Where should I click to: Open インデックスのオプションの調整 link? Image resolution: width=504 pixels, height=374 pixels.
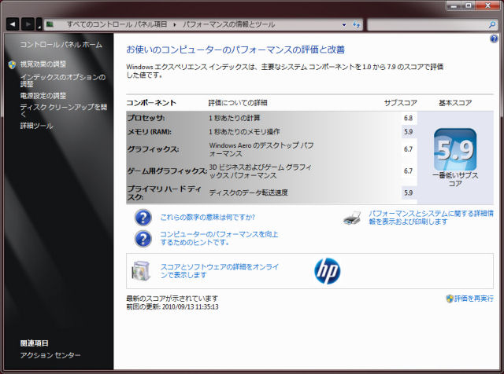(x=63, y=80)
